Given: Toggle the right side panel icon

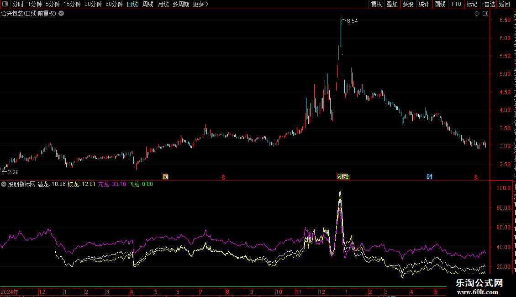Looking at the screenshot, I should (x=485, y=14).
